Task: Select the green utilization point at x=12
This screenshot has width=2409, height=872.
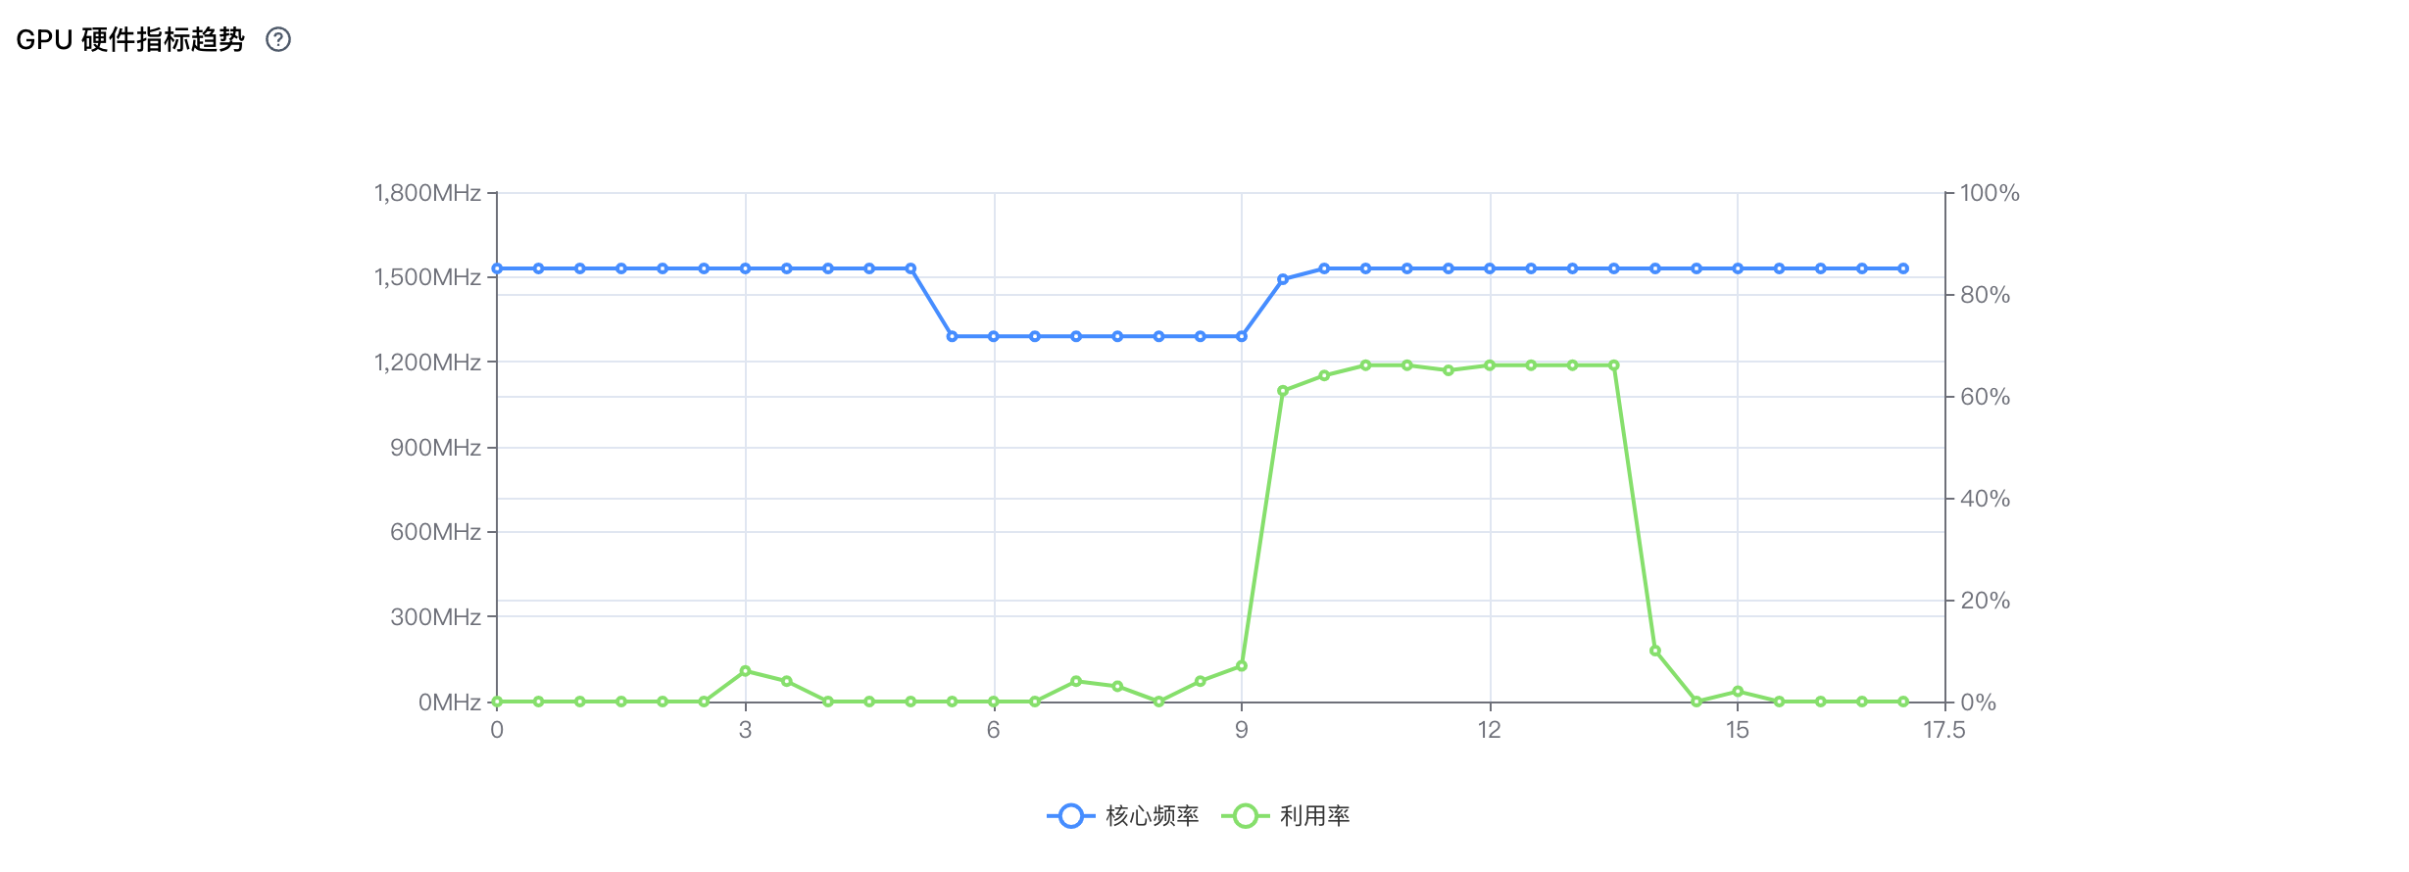Action: click(x=1490, y=365)
